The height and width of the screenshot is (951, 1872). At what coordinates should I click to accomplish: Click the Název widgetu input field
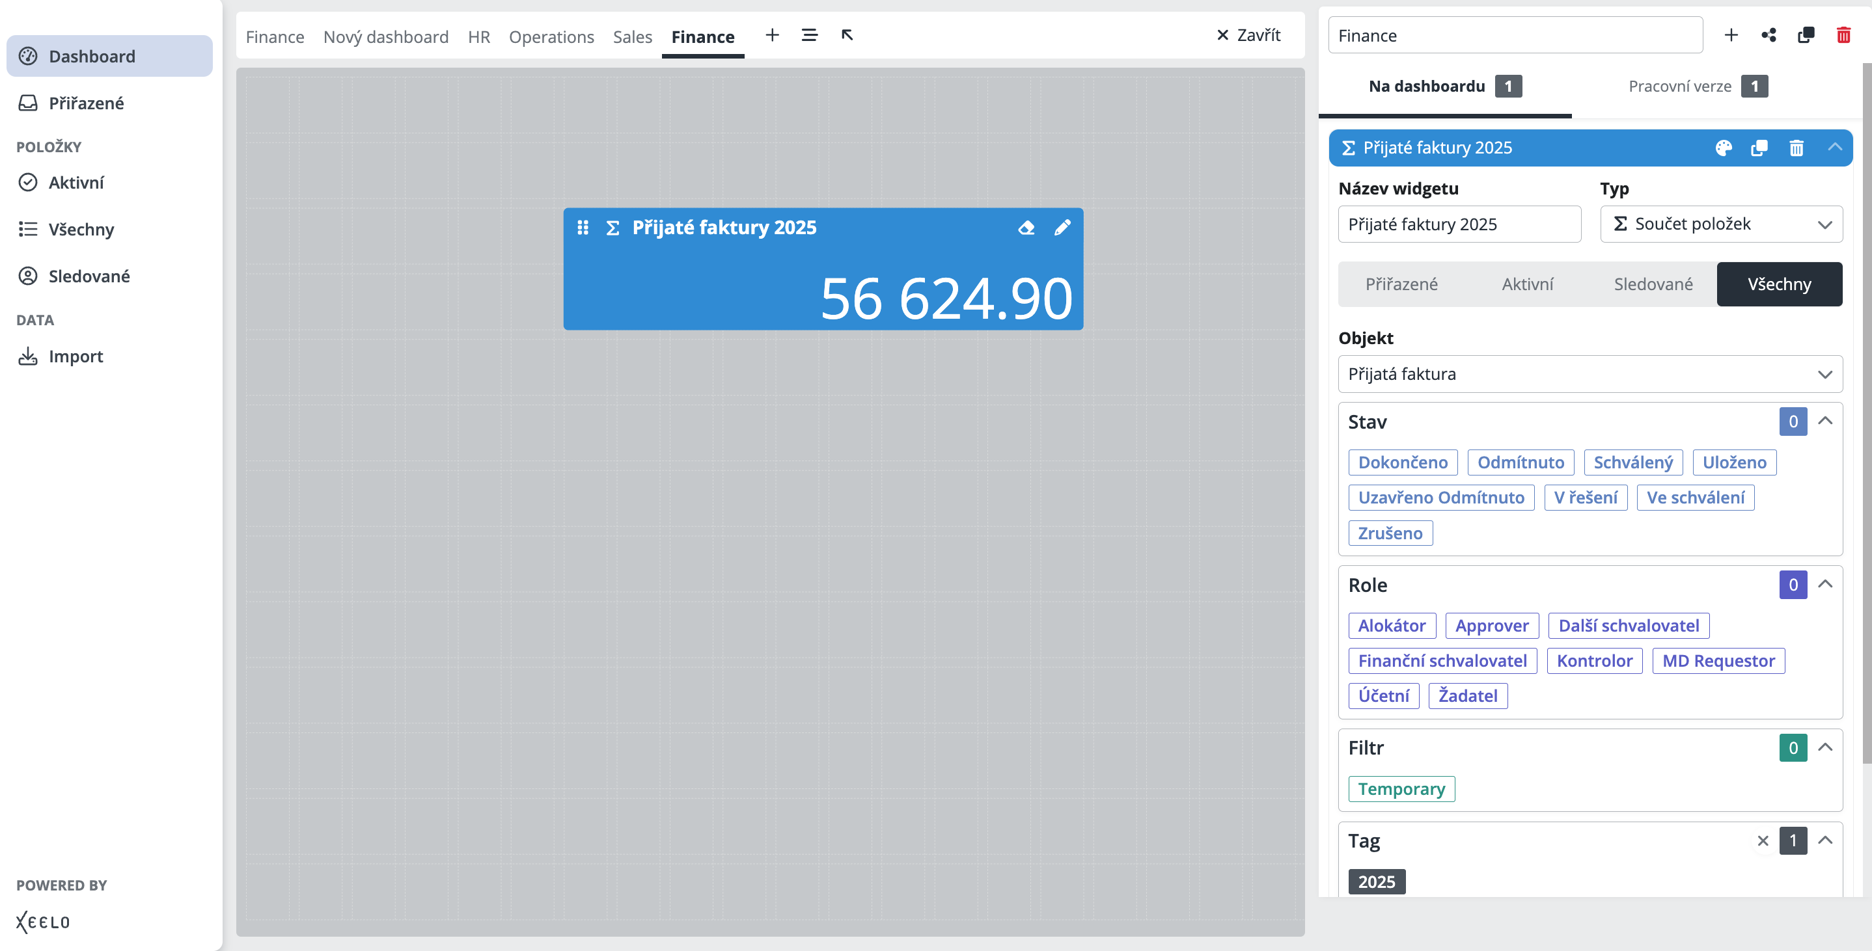point(1459,224)
